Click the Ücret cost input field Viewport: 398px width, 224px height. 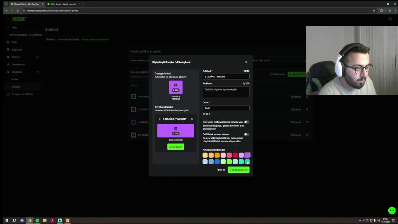tap(226, 108)
